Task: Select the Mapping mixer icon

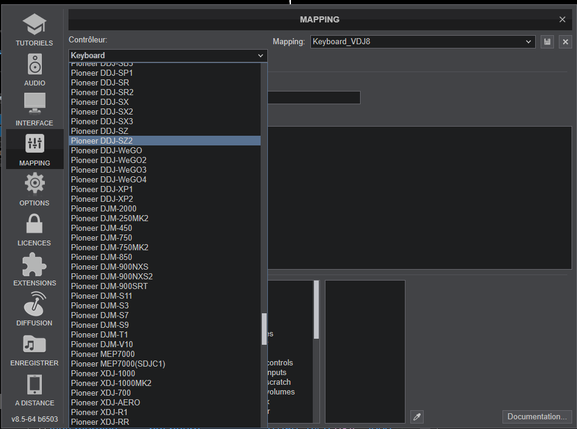Action: coord(35,143)
